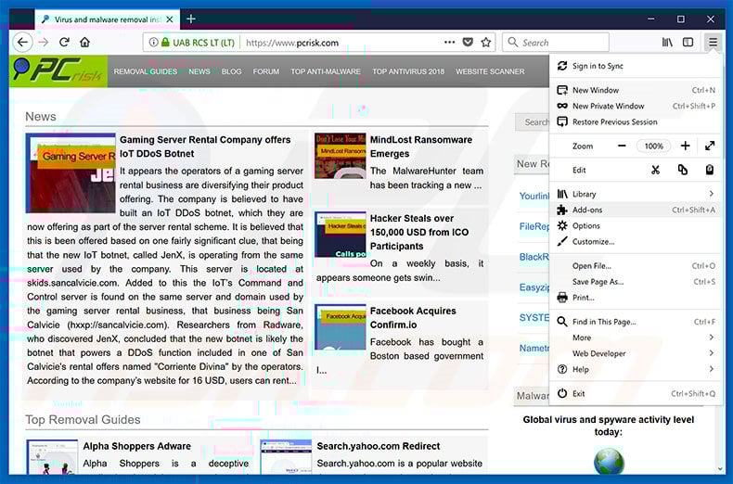This screenshot has height=484, width=733.
Task: Copy using the Edit row copy icon
Action: click(683, 170)
